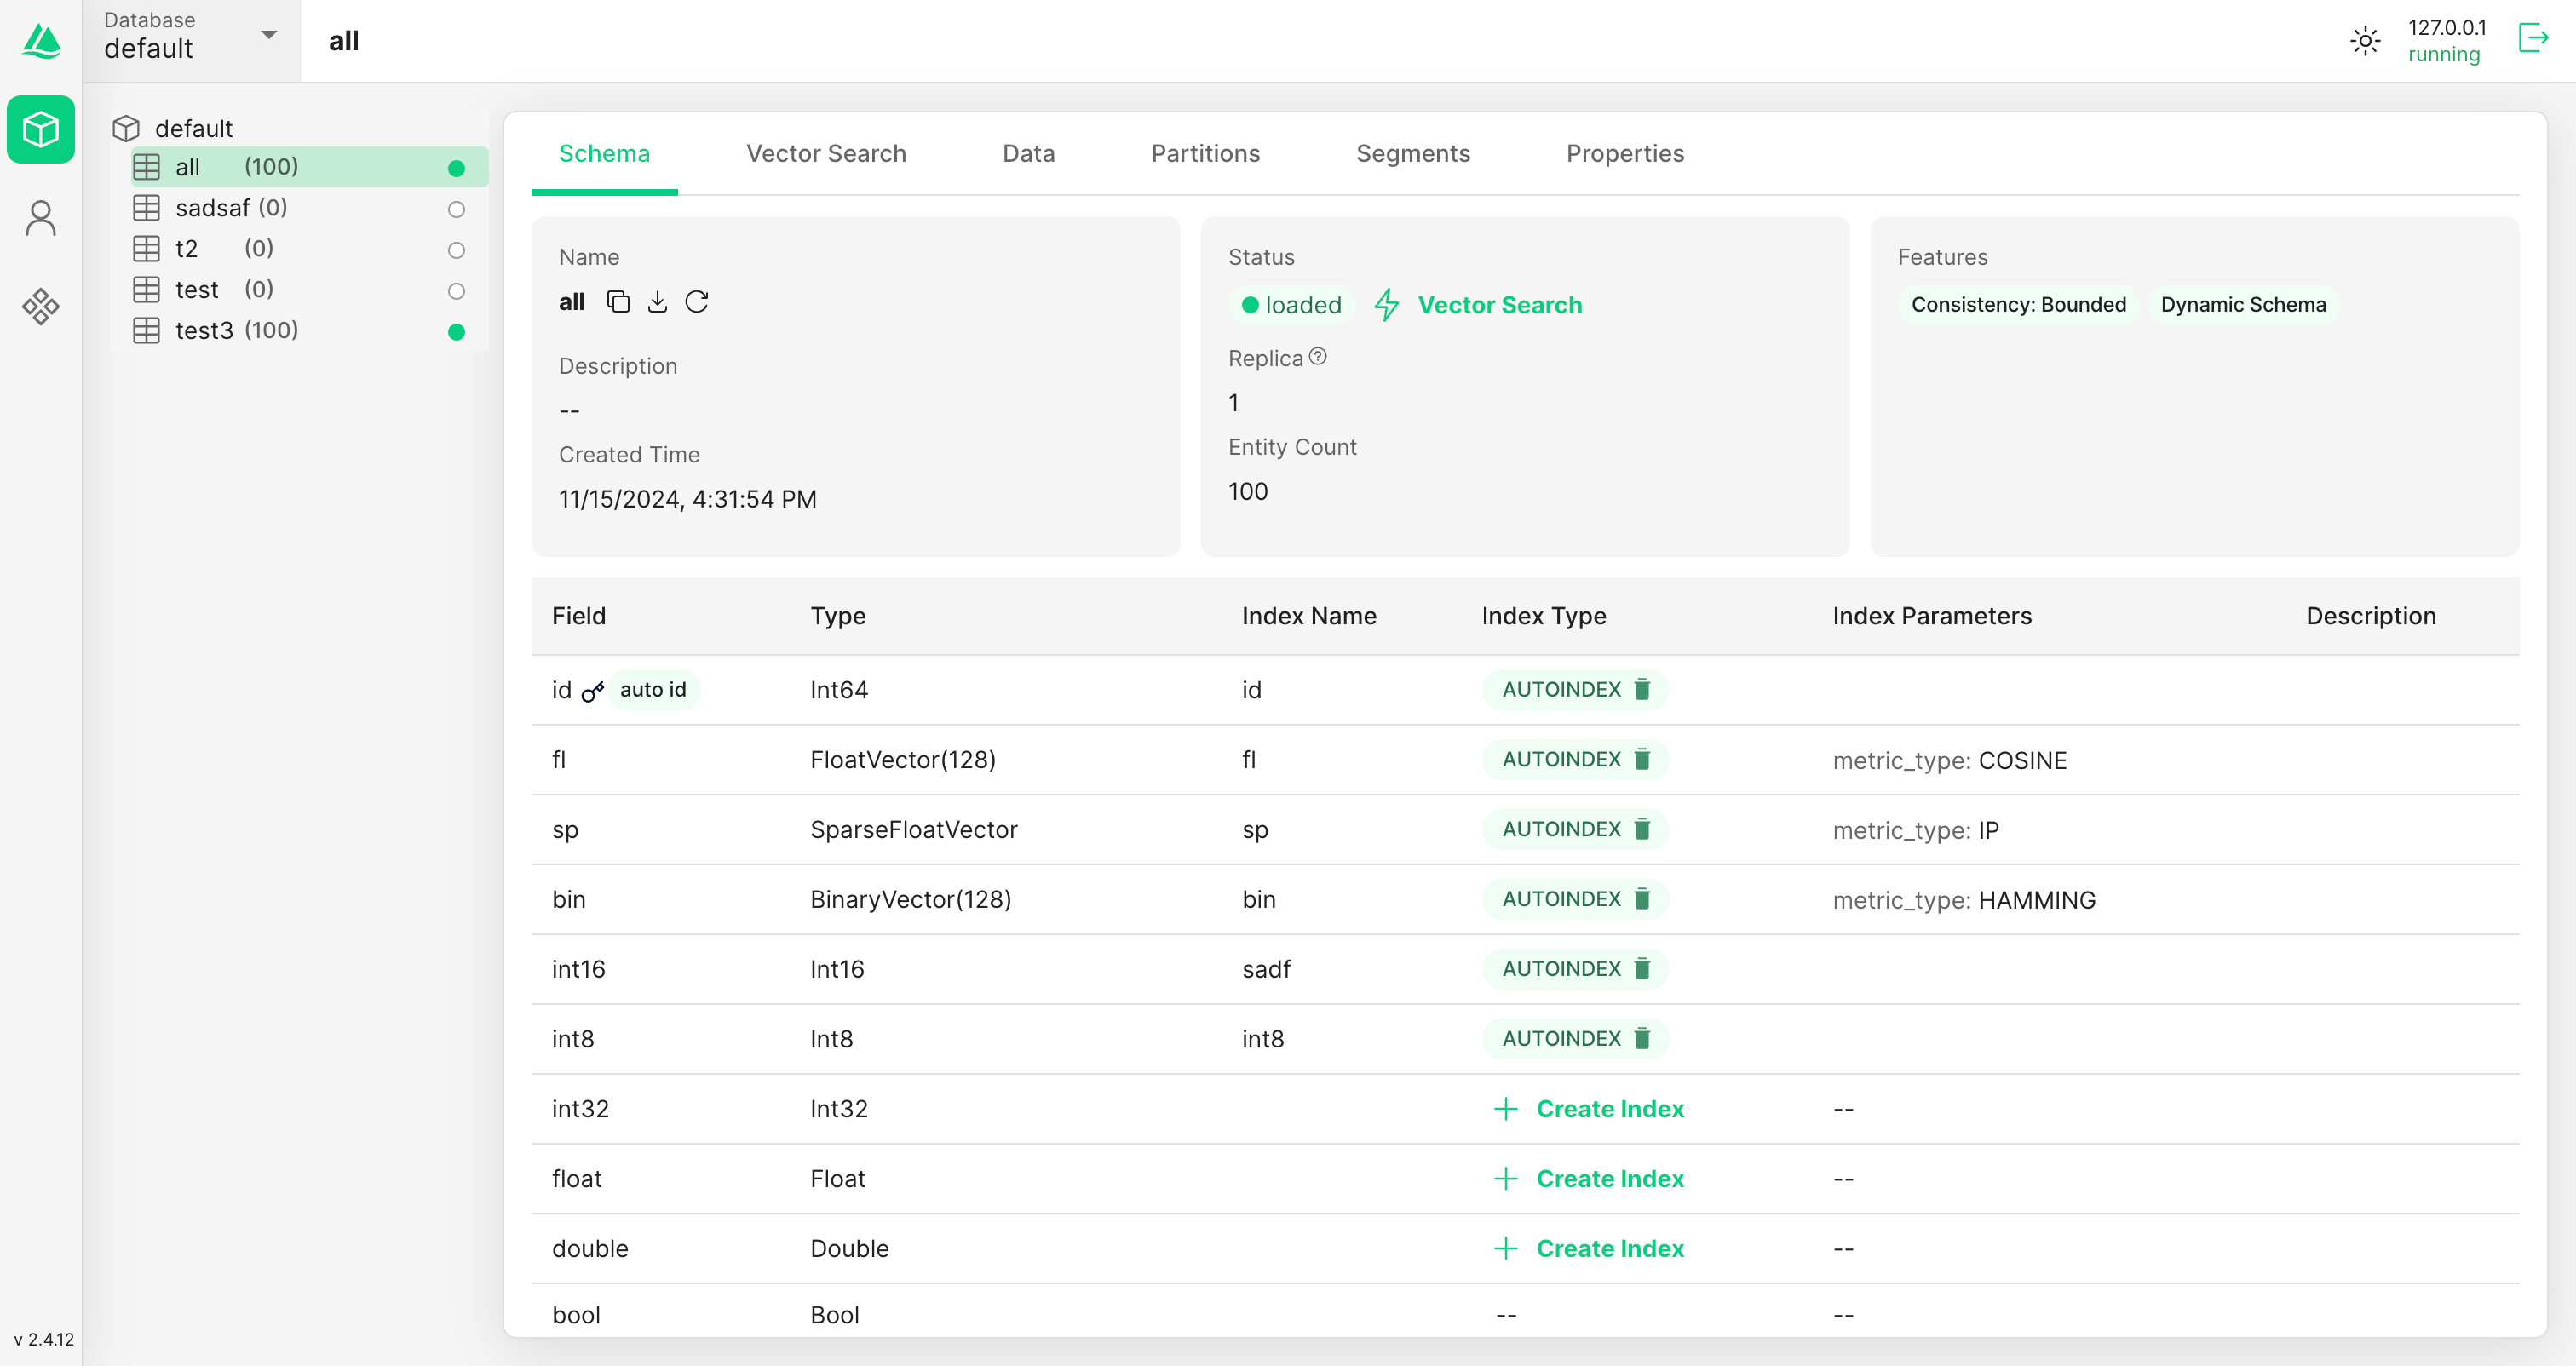Delete the AUTOINDEX on fl field
The height and width of the screenshot is (1366, 2576).
tap(1642, 760)
